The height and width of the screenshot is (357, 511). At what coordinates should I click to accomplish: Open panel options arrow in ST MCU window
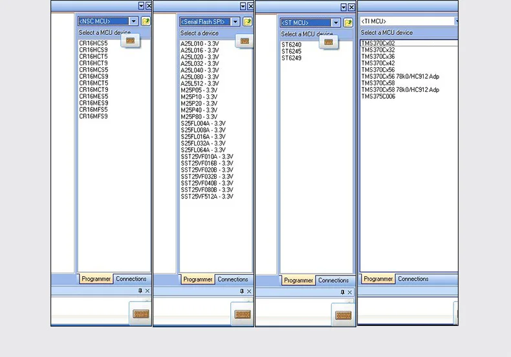[343, 7]
